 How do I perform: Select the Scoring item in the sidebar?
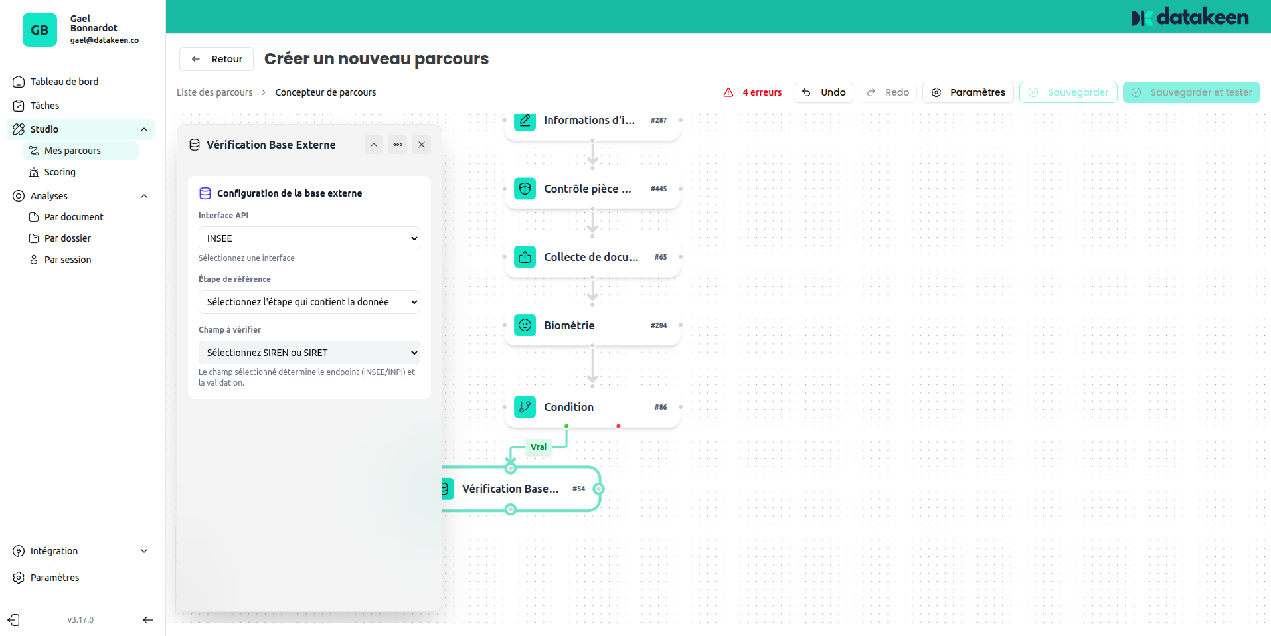(59, 171)
